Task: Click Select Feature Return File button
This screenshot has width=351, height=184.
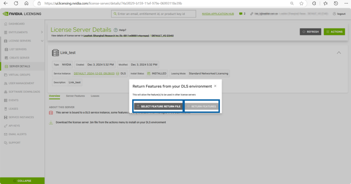Action: (158, 106)
